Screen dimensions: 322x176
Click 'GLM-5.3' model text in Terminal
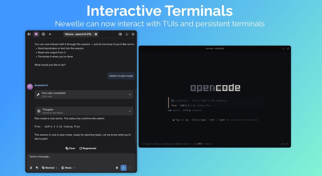185,106
